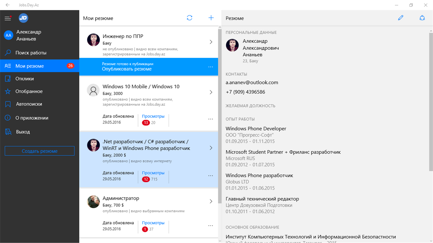The width and height of the screenshot is (433, 243).
Task: Click the share icon in Резюме header
Action: point(422,18)
